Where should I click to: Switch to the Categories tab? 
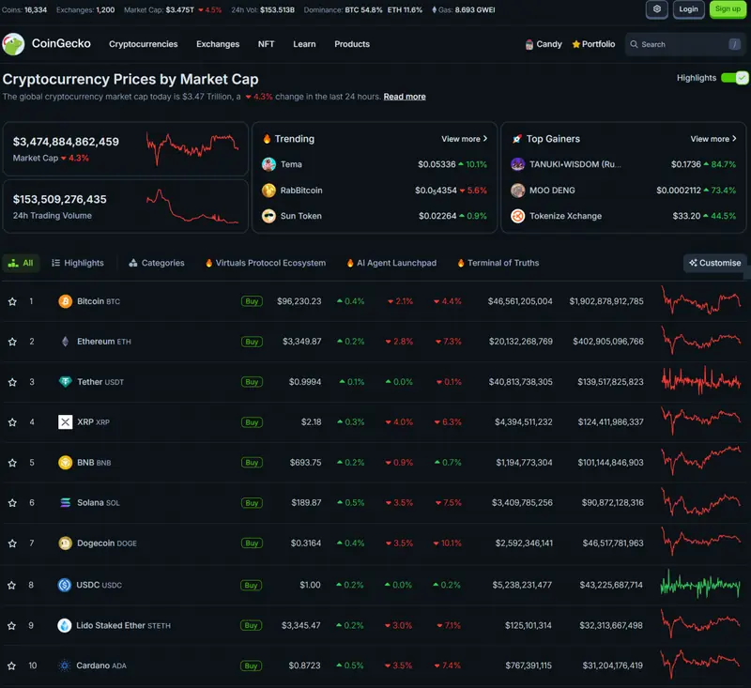157,263
